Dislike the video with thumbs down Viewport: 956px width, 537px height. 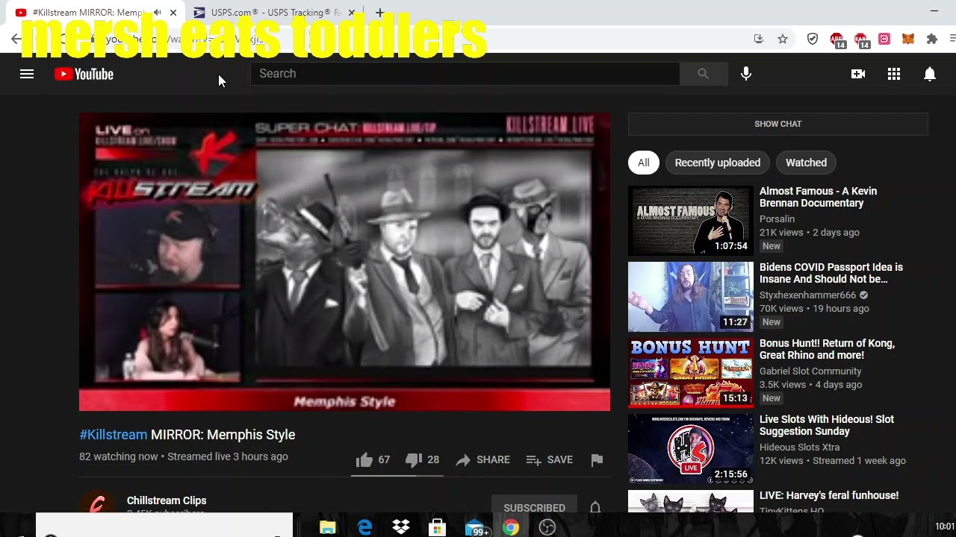pyautogui.click(x=414, y=460)
